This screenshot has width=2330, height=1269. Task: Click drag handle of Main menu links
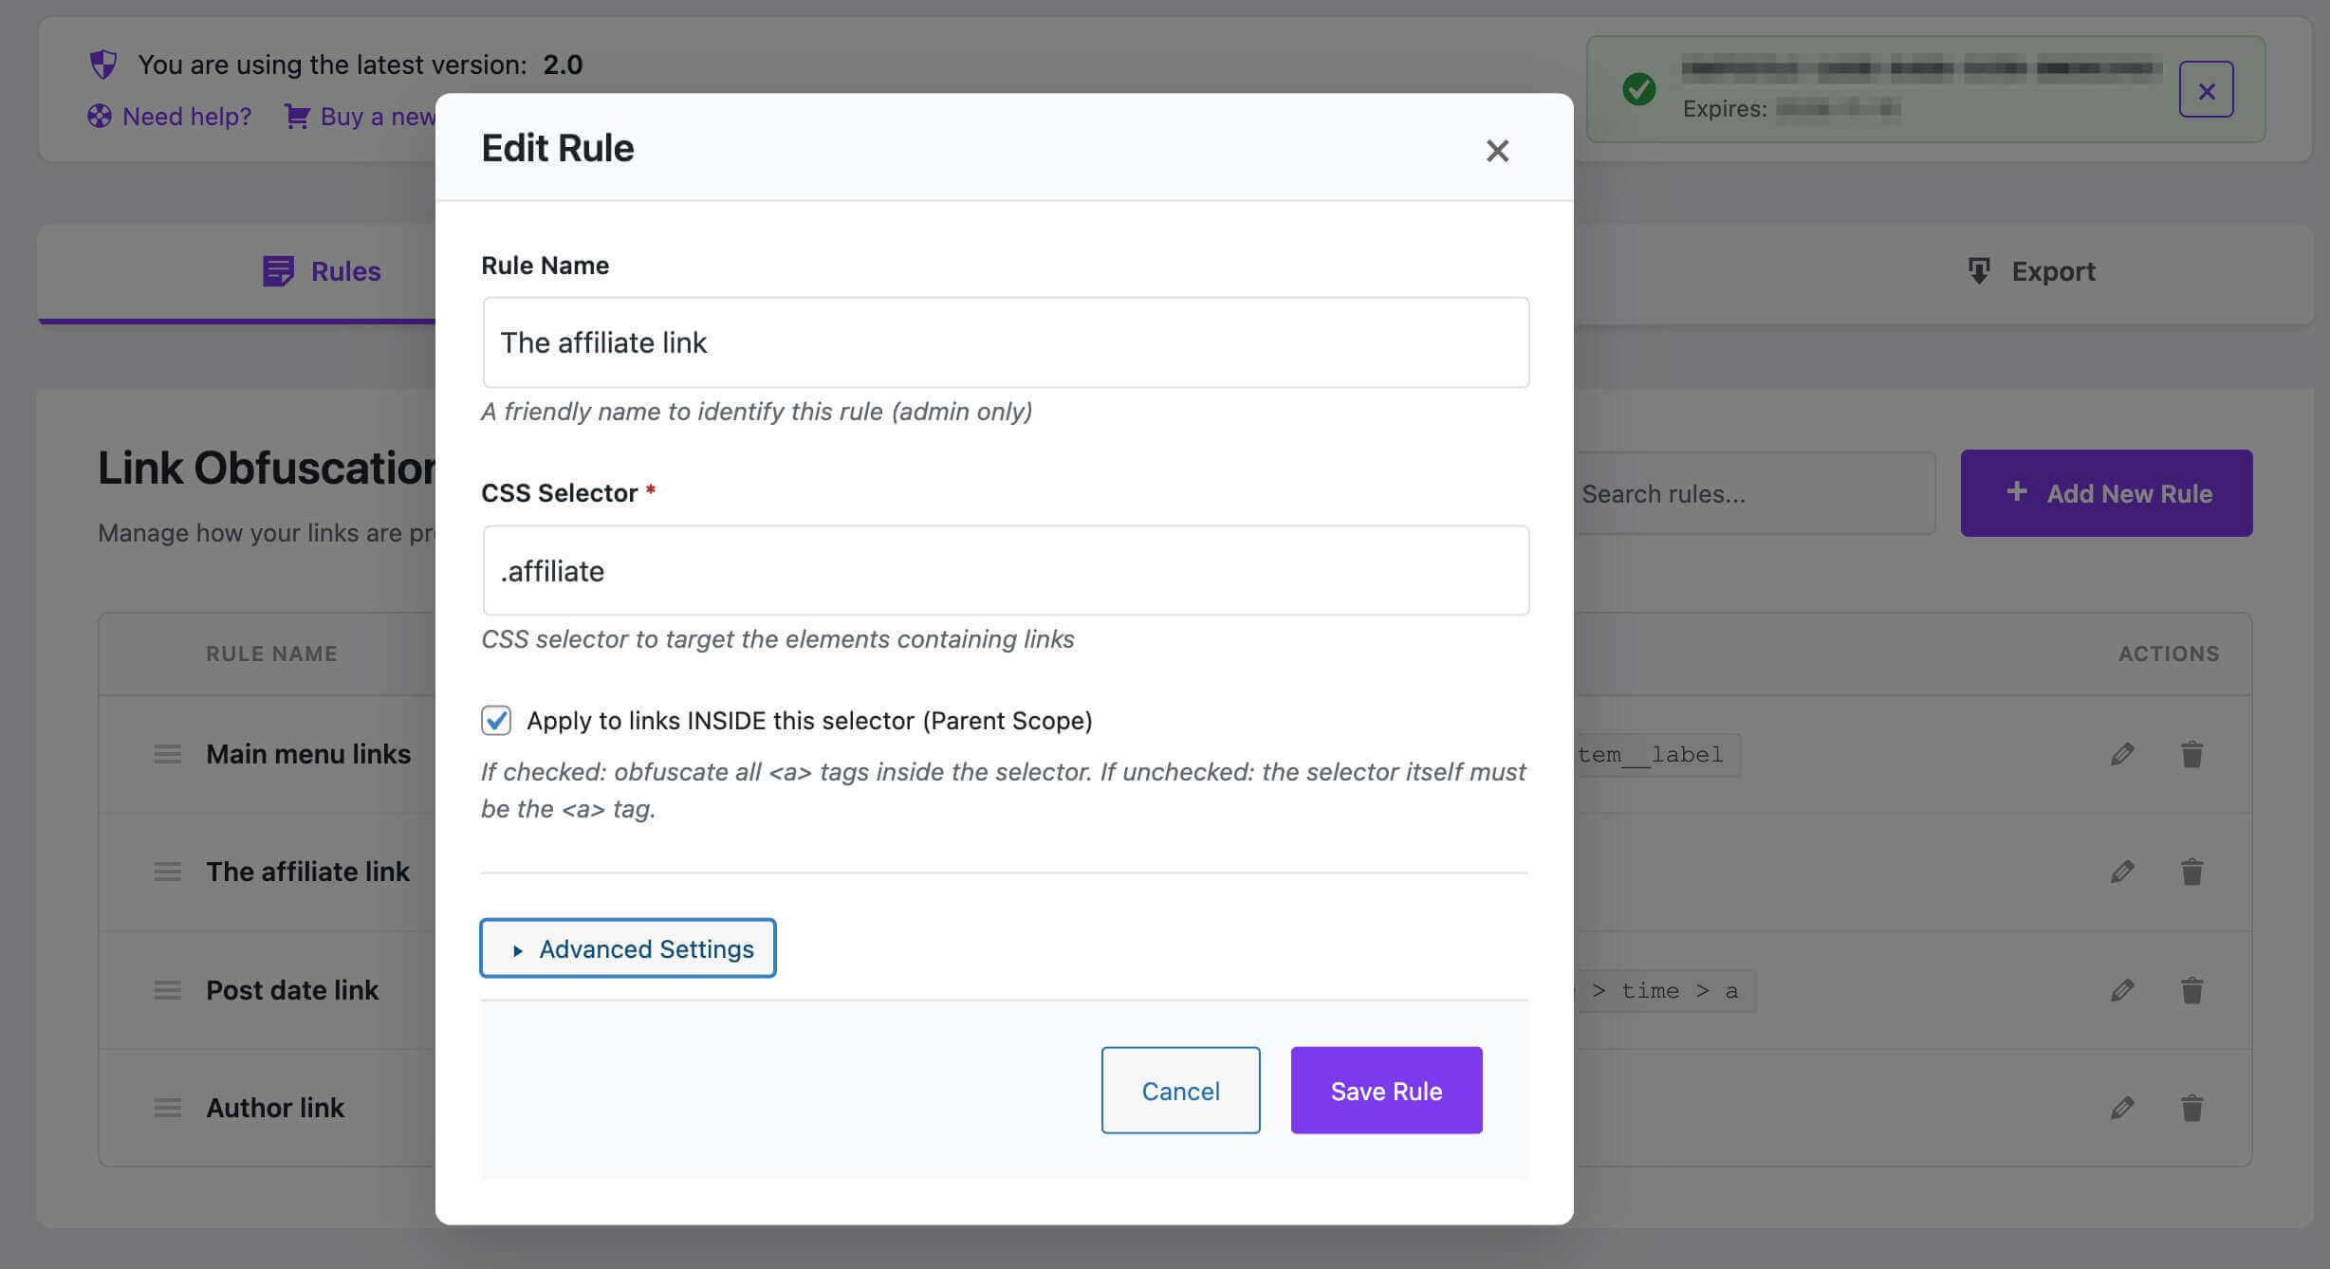[x=168, y=754]
